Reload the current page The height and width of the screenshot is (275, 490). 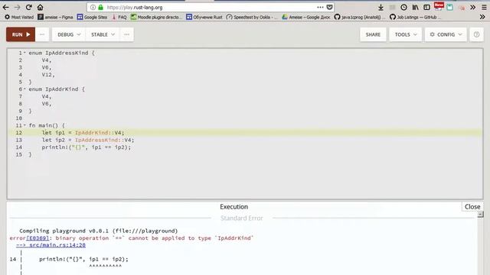[x=29, y=7]
